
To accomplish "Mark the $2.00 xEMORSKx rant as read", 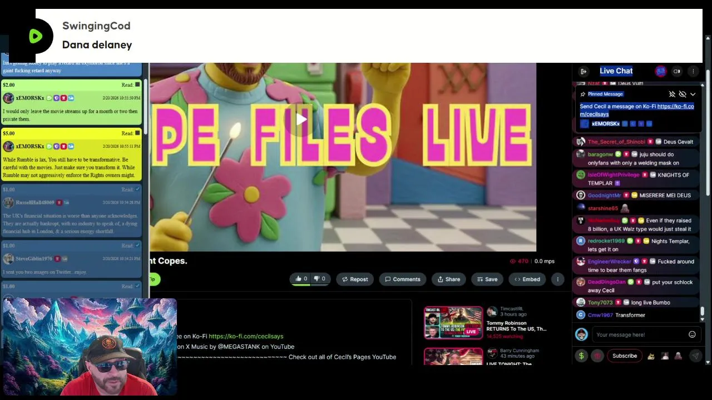I will pos(138,84).
